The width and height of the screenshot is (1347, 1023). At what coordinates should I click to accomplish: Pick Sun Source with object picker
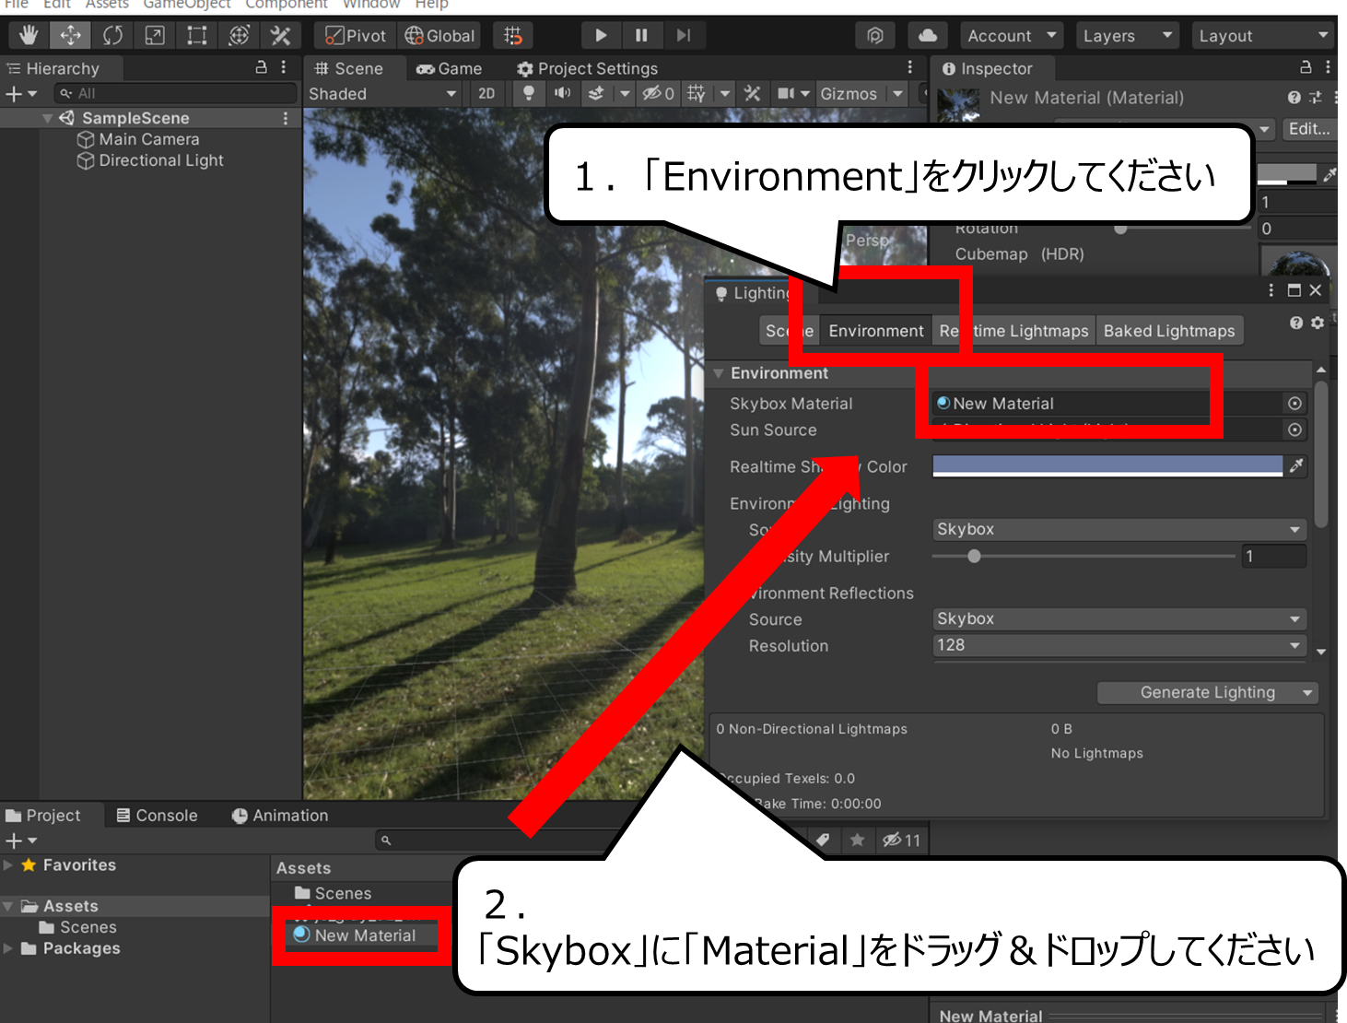point(1294,430)
